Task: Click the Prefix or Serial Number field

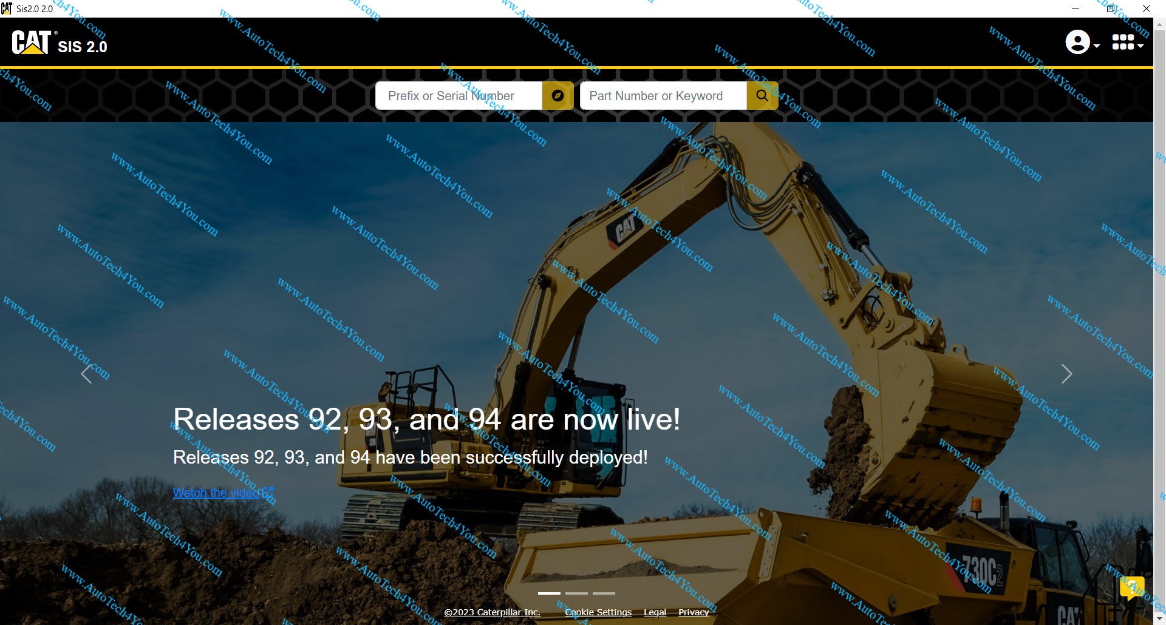Action: (459, 95)
